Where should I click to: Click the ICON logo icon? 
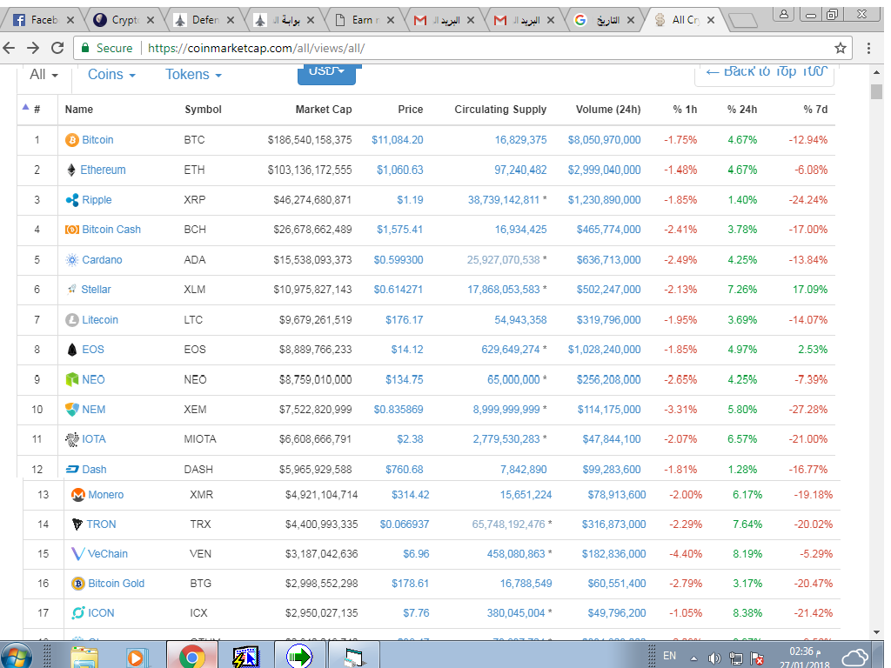[77, 613]
